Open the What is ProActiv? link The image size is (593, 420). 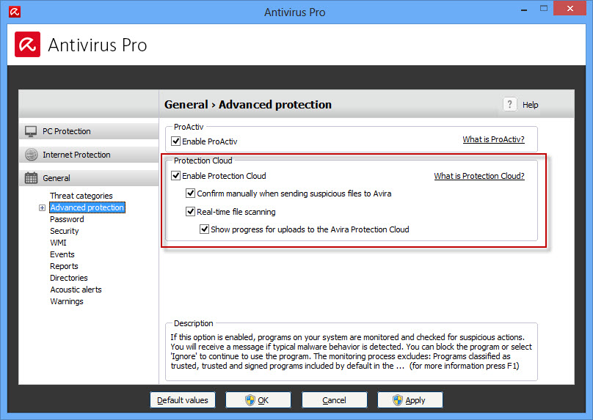(493, 139)
